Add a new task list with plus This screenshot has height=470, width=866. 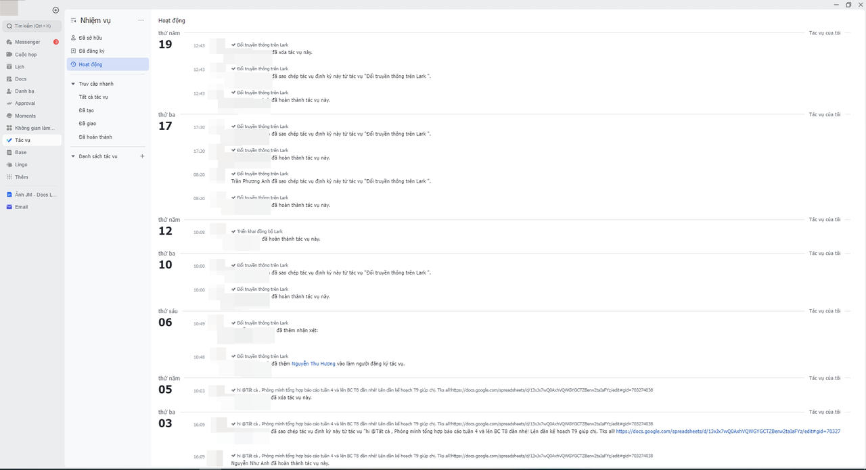point(142,156)
